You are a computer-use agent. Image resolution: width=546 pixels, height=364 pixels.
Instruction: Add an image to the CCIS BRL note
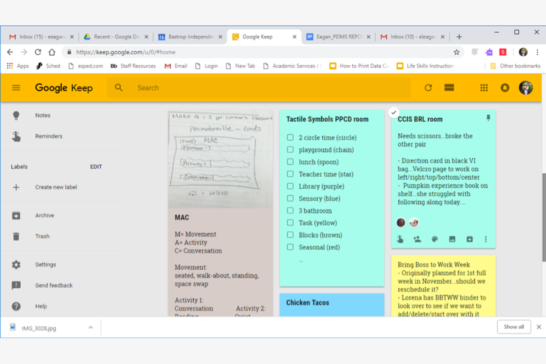[452, 239]
